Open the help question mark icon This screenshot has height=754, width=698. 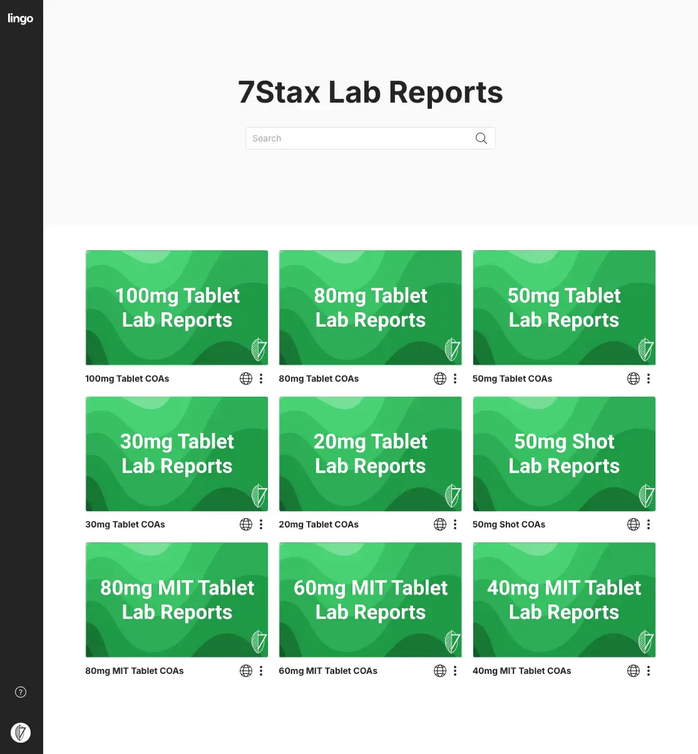pos(21,692)
